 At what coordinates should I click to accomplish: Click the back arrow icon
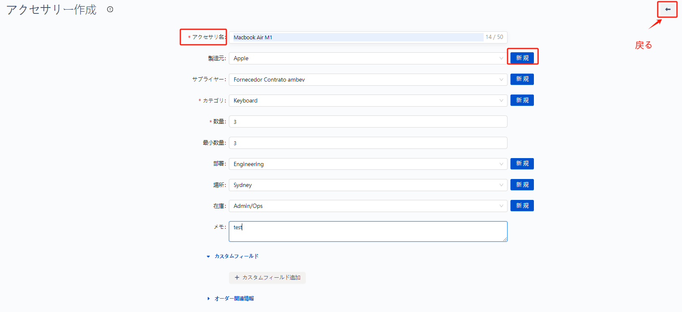coord(667,9)
